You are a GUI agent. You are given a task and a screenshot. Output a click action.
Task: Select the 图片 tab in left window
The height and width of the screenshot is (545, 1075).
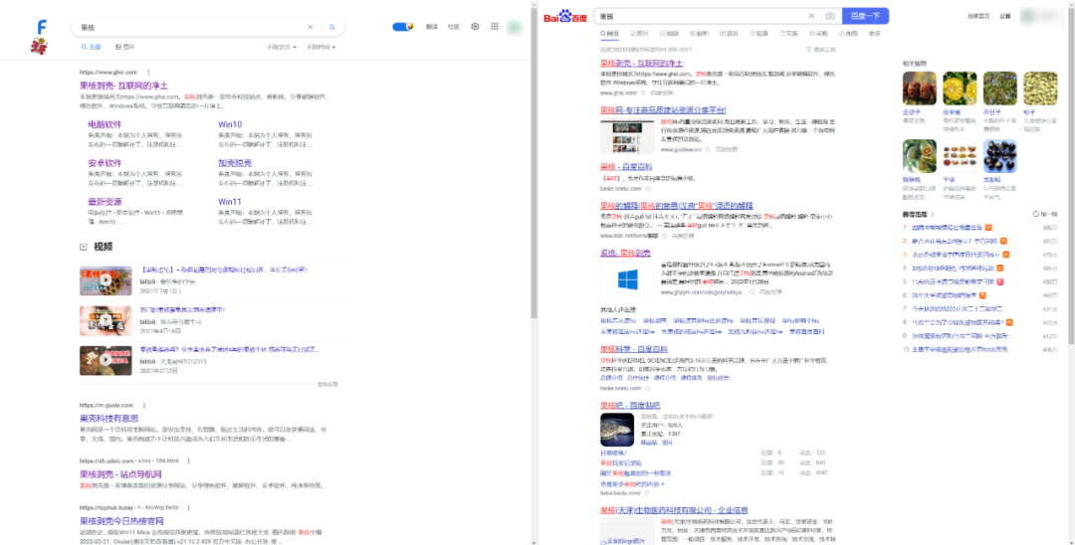point(124,47)
